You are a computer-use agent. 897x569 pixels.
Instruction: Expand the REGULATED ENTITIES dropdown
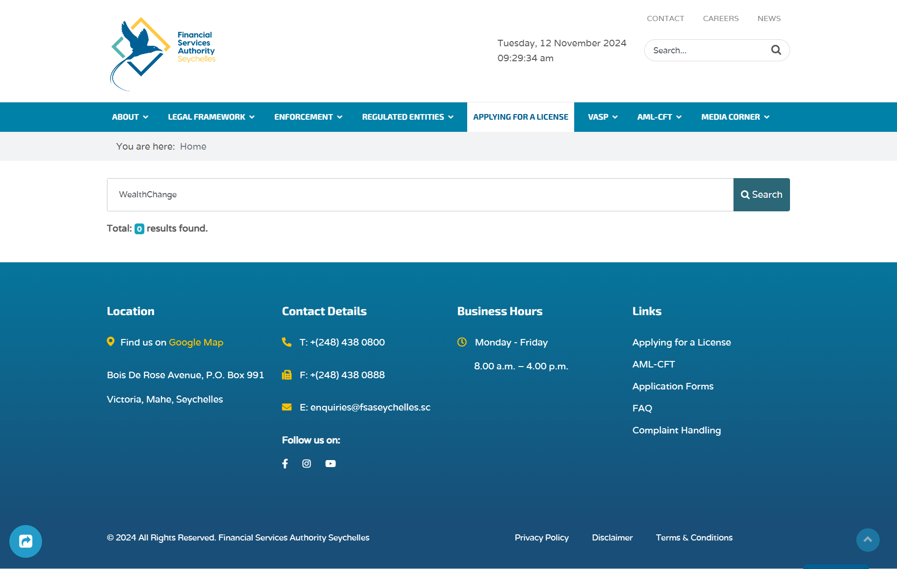pyautogui.click(x=408, y=117)
